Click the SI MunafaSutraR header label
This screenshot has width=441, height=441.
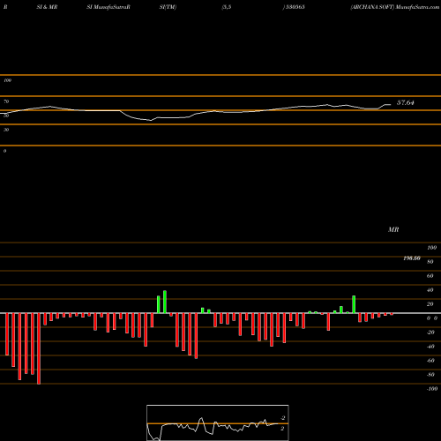108,7
